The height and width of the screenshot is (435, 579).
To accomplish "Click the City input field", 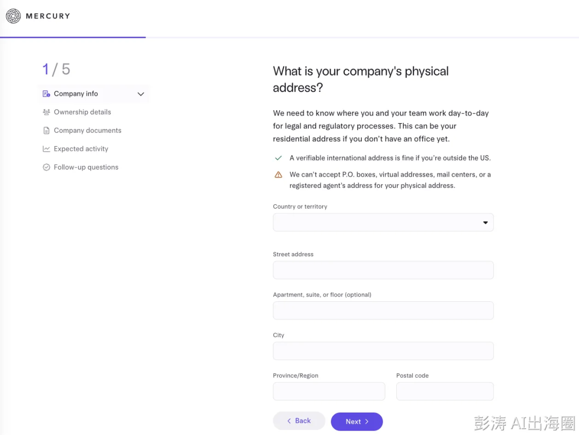I will [x=383, y=351].
